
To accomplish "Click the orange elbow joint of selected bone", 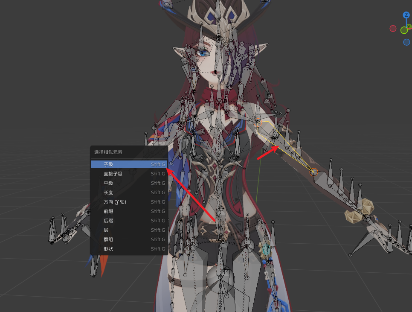I will click(x=313, y=172).
